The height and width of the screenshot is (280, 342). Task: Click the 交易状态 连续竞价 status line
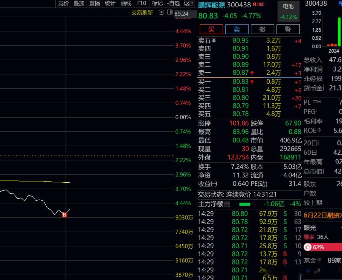point(237,194)
